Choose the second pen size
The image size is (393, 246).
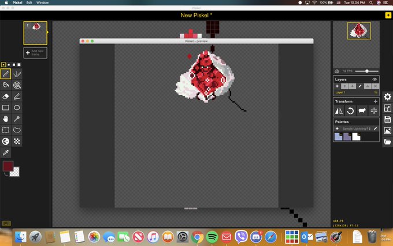point(9,65)
